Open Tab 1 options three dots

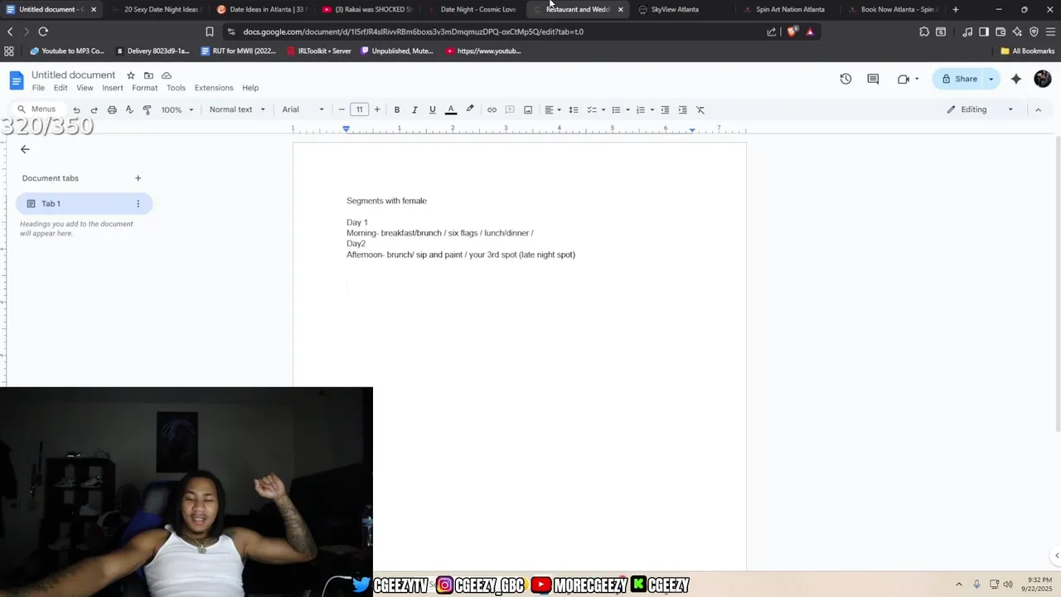138,204
